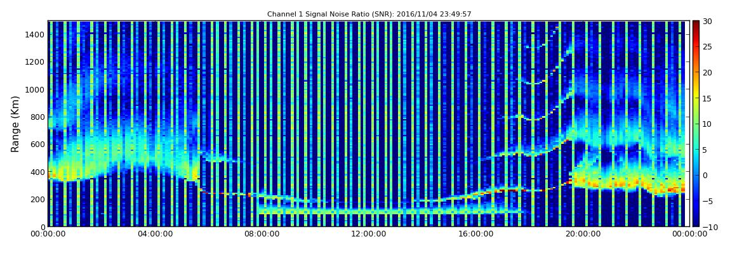Image resolution: width=730 pixels, height=258 pixels.
Task: Click the 'Range (Km)' y-axis label
Action: click(x=15, y=124)
